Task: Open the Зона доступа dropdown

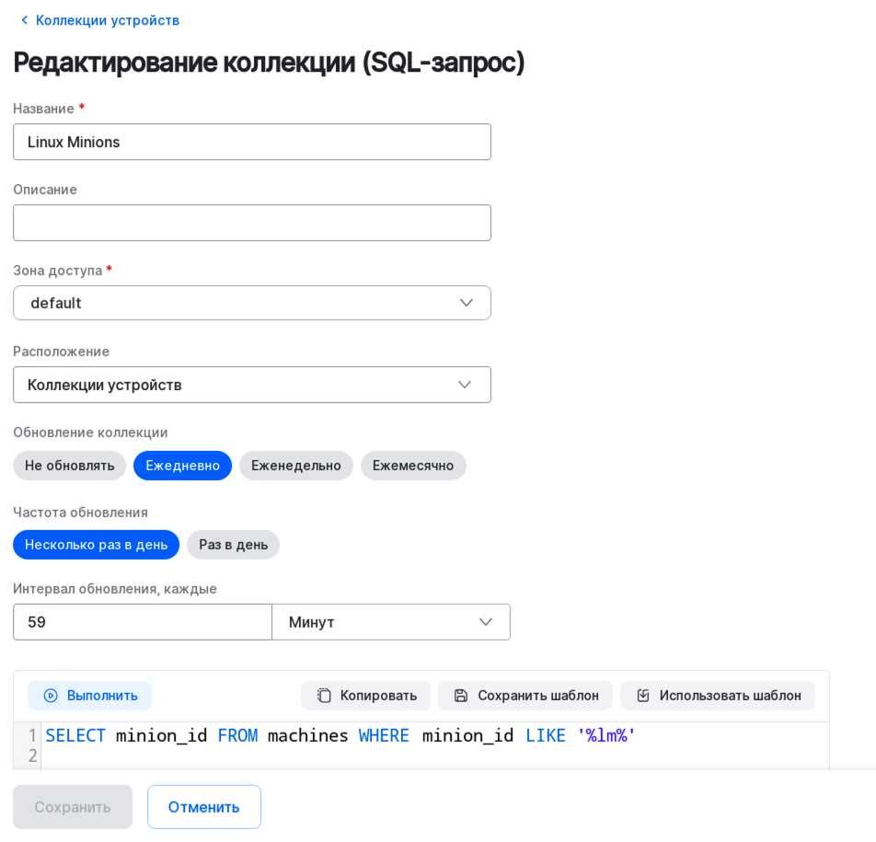Action: coord(251,303)
